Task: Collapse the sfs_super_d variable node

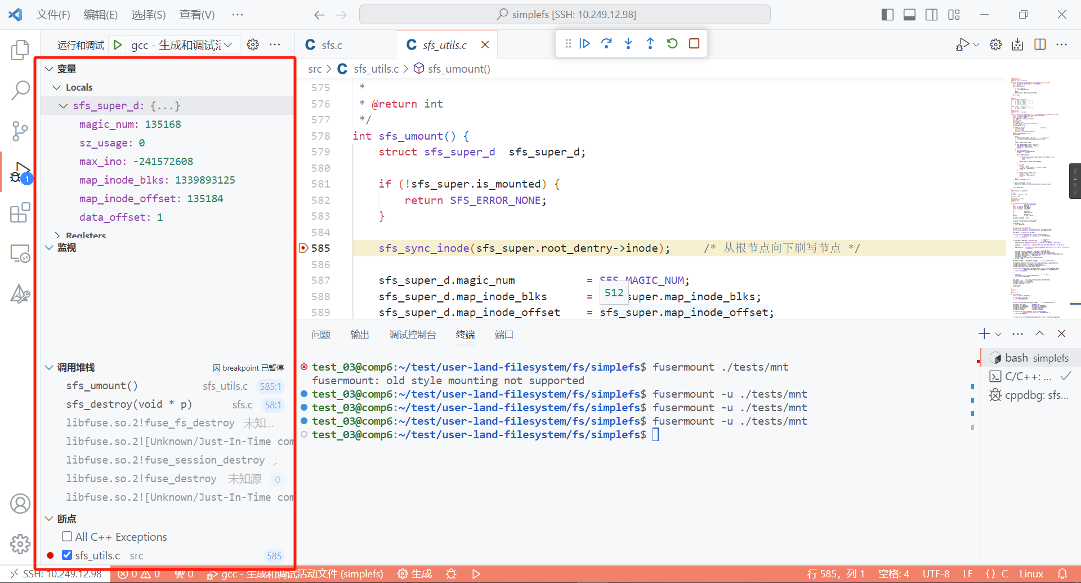Action: (63, 106)
